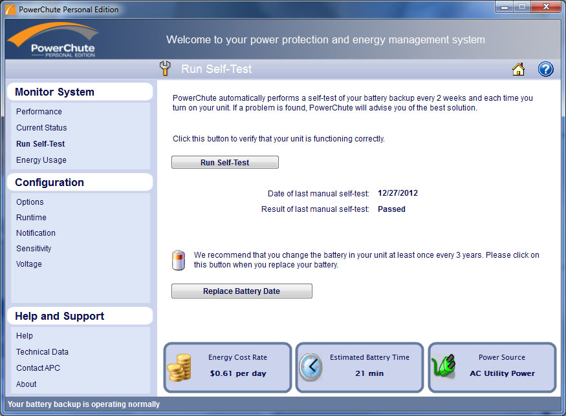Viewport: 566px width, 416px height.
Task: Click the battery icon near replacement advice
Action: pyautogui.click(x=179, y=260)
